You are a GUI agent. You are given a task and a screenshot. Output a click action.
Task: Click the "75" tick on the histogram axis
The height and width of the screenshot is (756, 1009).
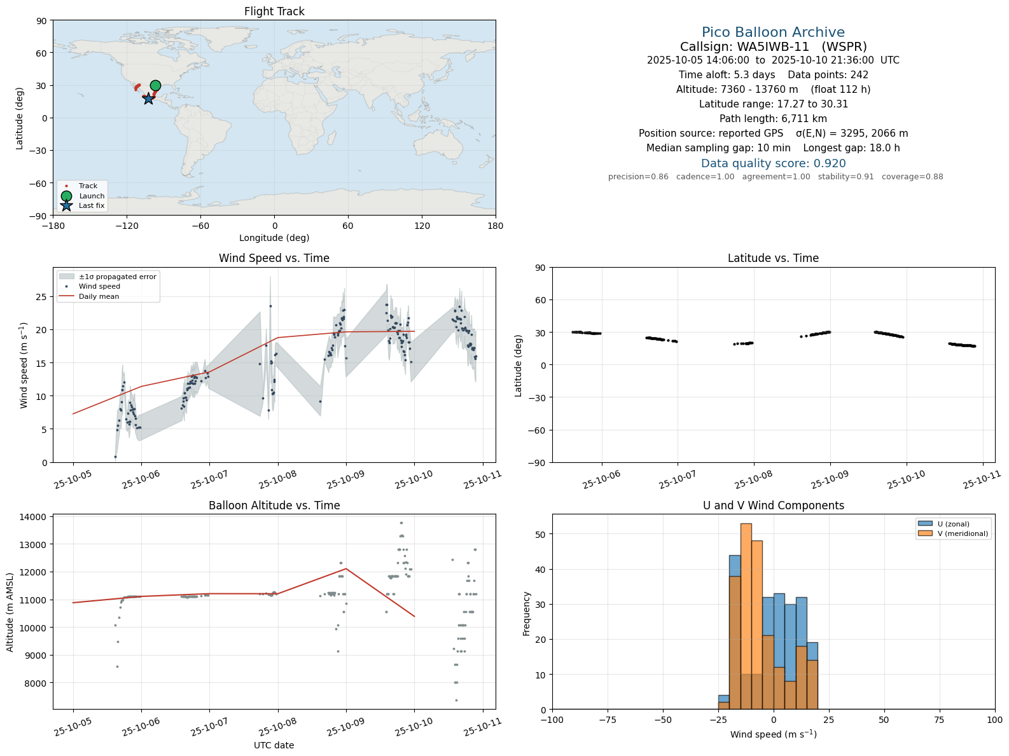click(x=940, y=720)
